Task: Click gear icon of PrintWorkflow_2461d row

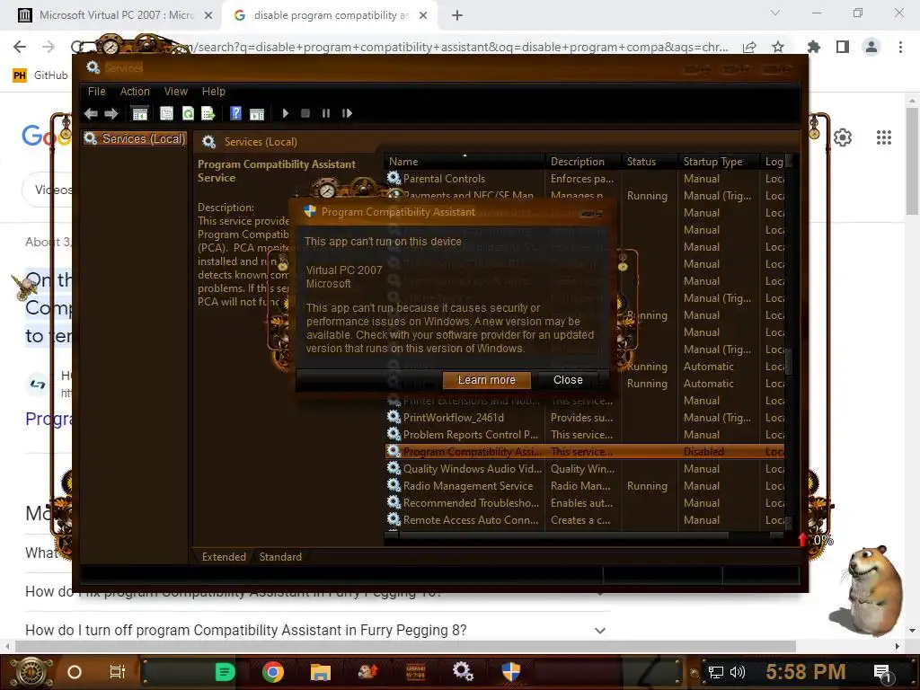Action: [394, 417]
